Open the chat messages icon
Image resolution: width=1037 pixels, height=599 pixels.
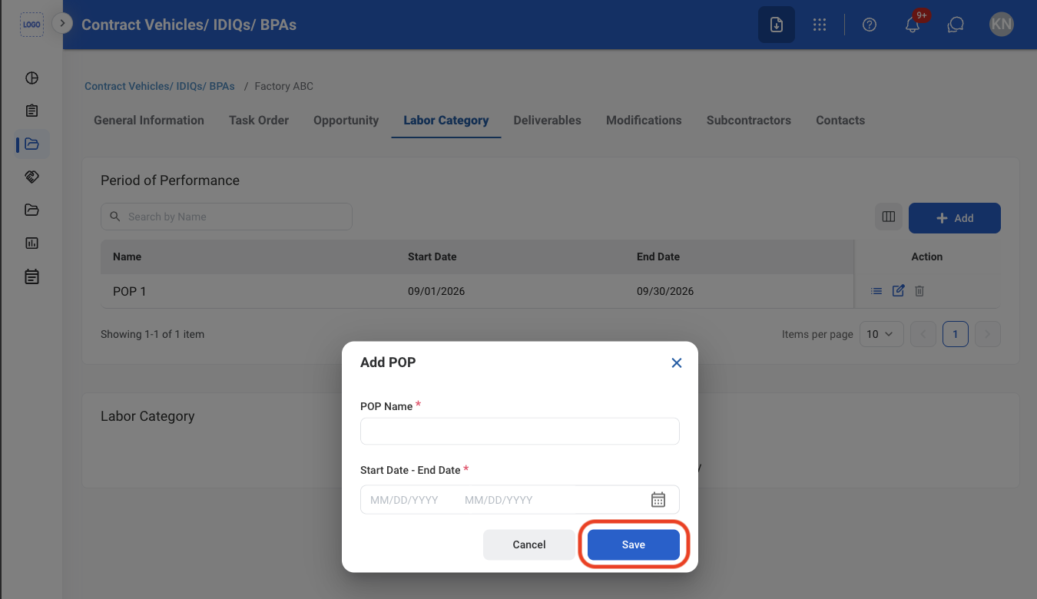click(x=956, y=25)
